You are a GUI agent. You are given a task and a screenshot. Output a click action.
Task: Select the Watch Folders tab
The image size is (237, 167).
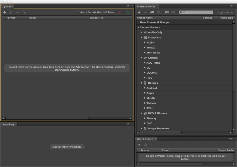coord(145,139)
